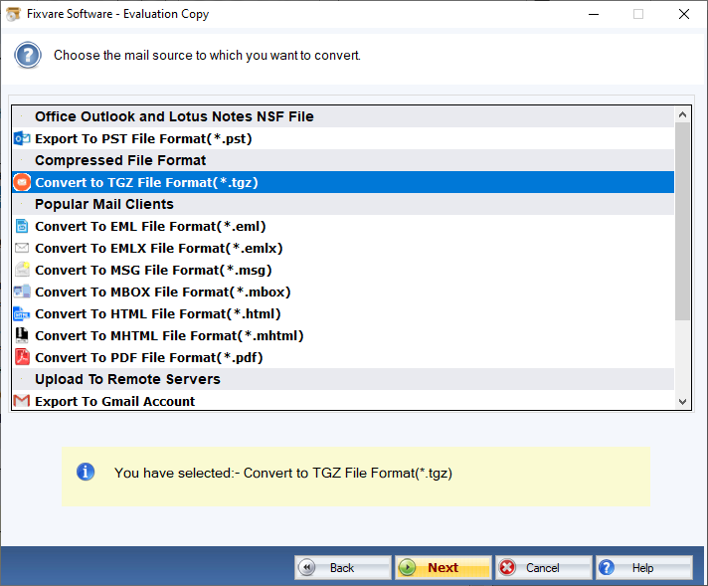Select Convert To HTML File Format(*.html)
The width and height of the screenshot is (708, 586).
[343, 313]
